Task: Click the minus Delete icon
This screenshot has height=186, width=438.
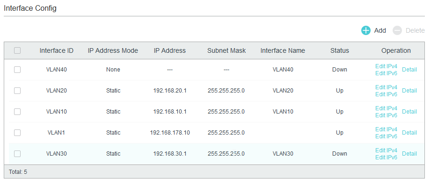Action: (397, 30)
